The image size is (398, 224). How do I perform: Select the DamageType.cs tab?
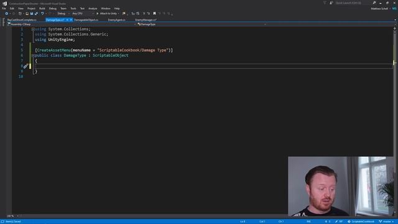[55, 20]
